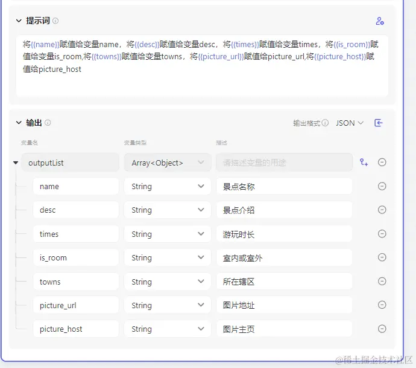
Task: Open info tooltip beside 提示词
Action: click(x=55, y=21)
